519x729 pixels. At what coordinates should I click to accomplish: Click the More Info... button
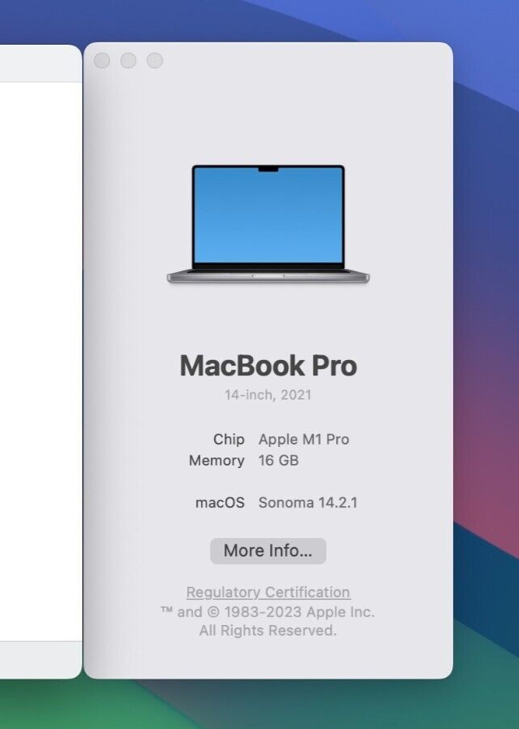pos(268,551)
